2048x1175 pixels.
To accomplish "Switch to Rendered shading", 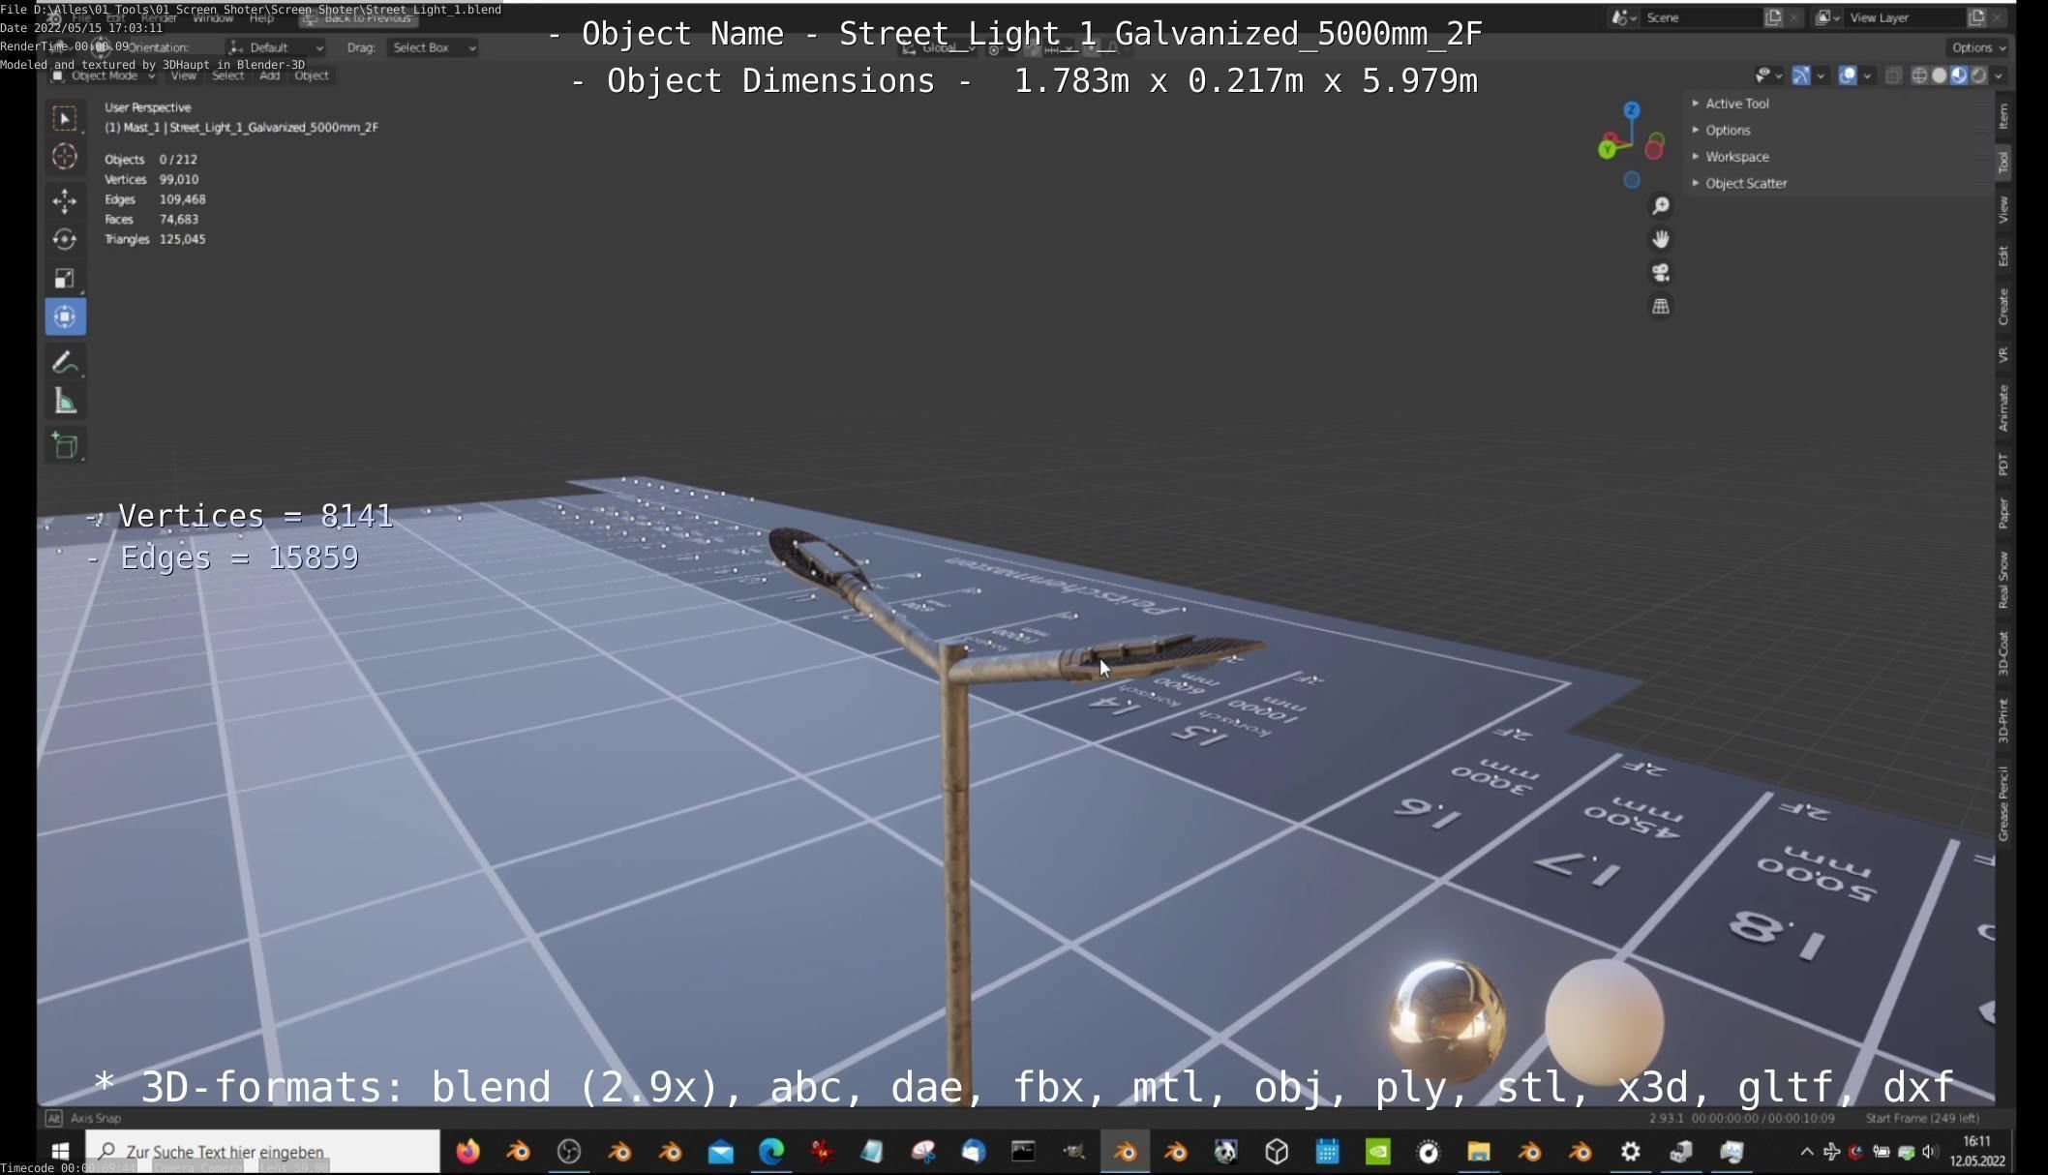I will [1979, 75].
